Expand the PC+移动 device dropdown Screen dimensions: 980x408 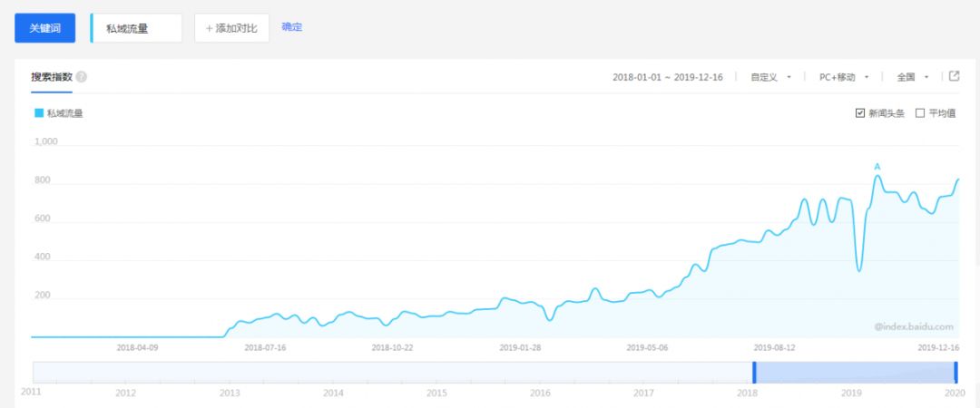click(844, 77)
